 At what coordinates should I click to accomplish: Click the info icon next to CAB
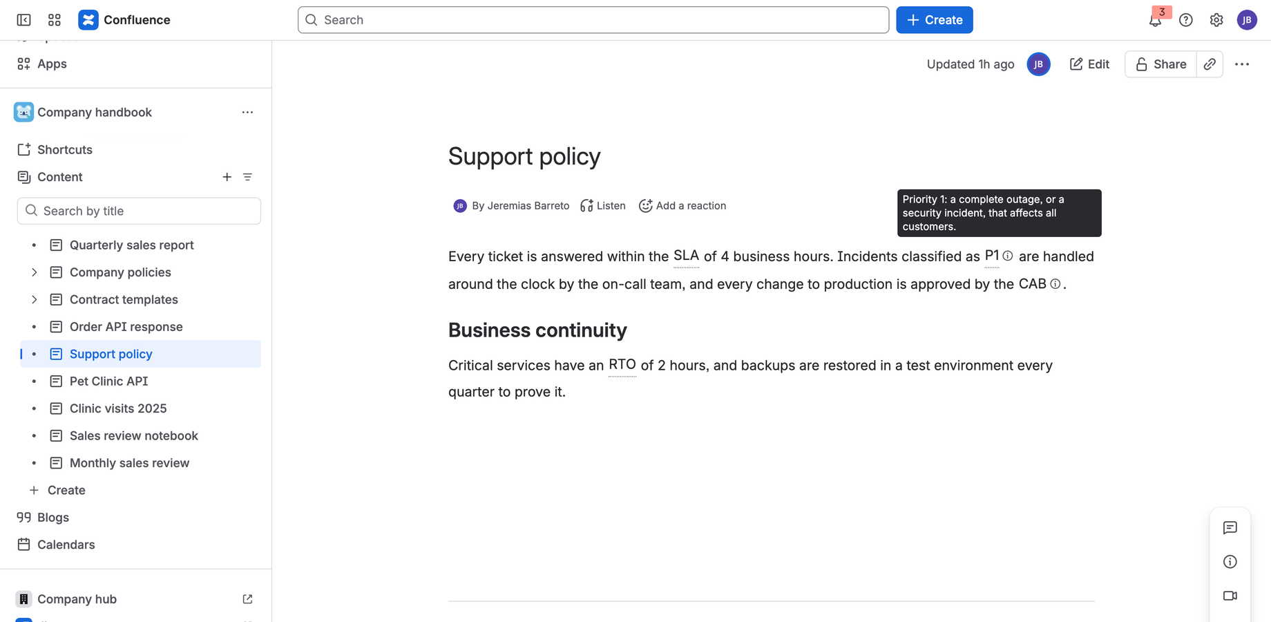point(1055,284)
